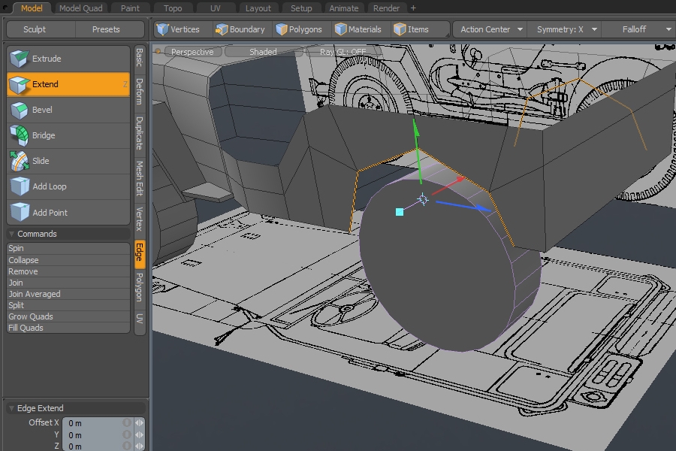The image size is (676, 451).
Task: Open the Model layout tab
Action: pyautogui.click(x=32, y=8)
